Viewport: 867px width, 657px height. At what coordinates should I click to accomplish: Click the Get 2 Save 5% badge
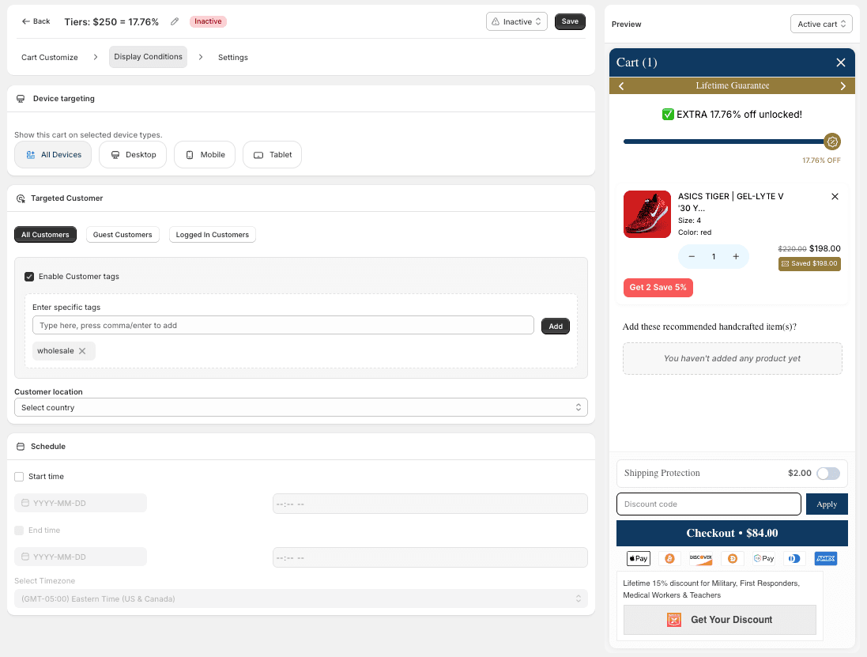(x=658, y=288)
